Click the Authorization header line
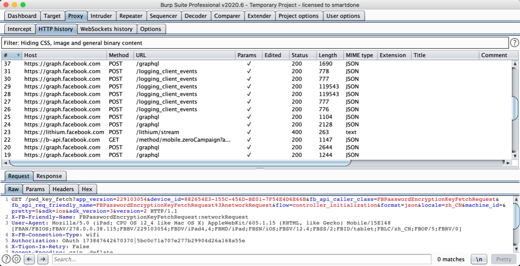 click(x=128, y=240)
